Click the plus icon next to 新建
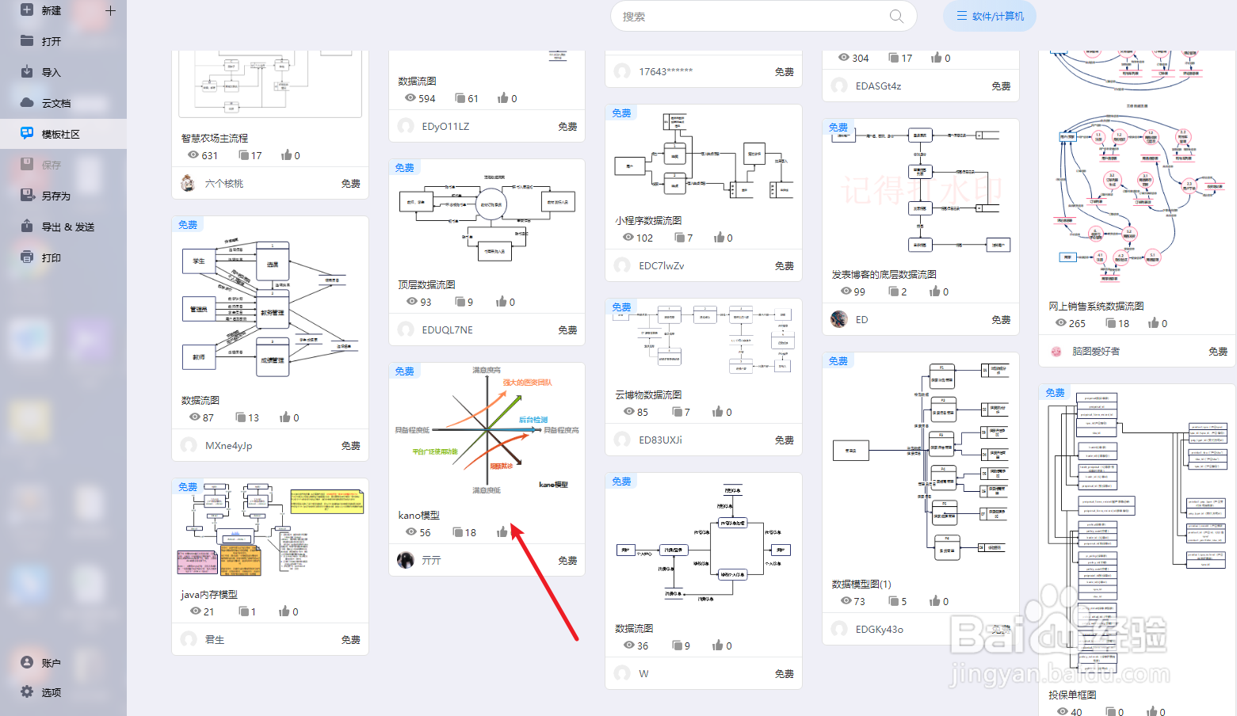Screen dimensions: 1237x716 click(x=110, y=10)
